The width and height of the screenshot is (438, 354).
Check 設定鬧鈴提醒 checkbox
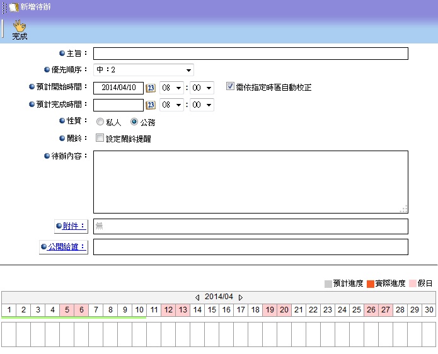coord(100,139)
